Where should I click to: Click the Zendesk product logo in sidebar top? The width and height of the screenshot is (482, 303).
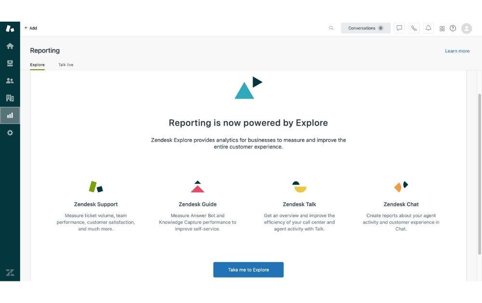click(10, 28)
